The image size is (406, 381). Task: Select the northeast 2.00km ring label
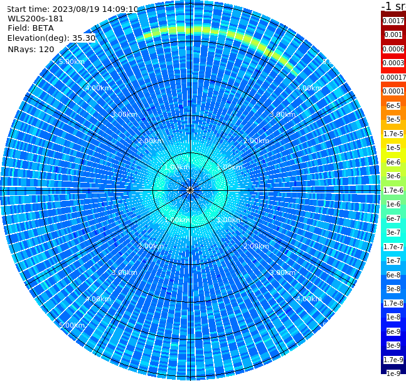tap(256, 141)
